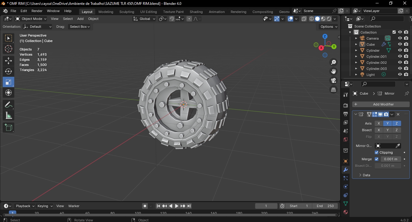
Task: Open the Render properties tab
Action: click(x=346, y=105)
